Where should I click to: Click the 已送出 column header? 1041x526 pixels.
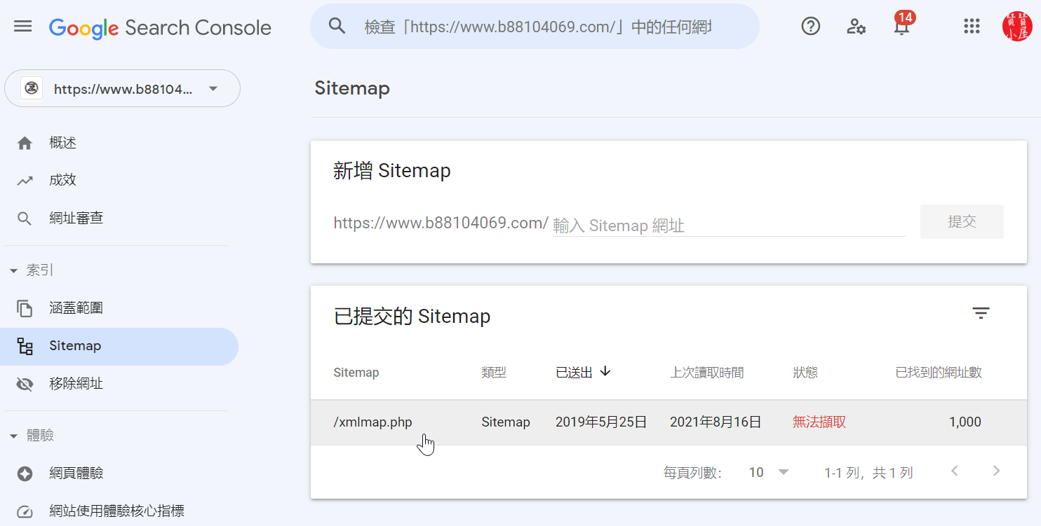574,373
